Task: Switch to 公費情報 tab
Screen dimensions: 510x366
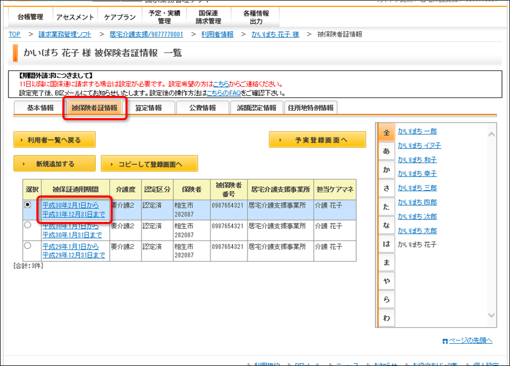Action: [x=203, y=108]
